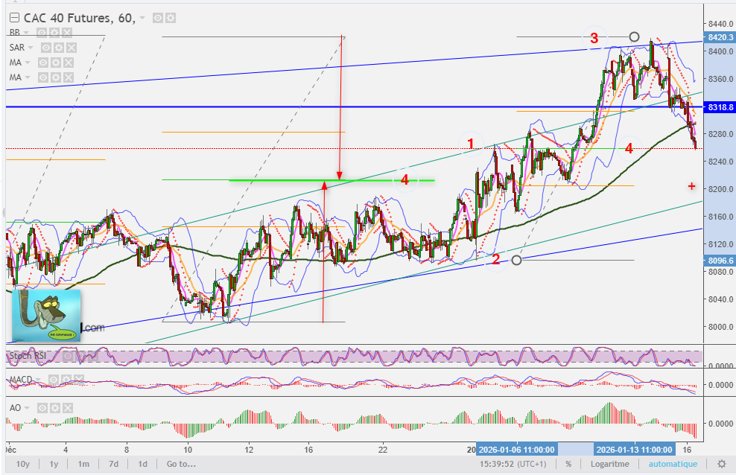This screenshot has height=475, width=736.
Task: Toggle Stoch RSI visibility eye icon
Action: 68,357
